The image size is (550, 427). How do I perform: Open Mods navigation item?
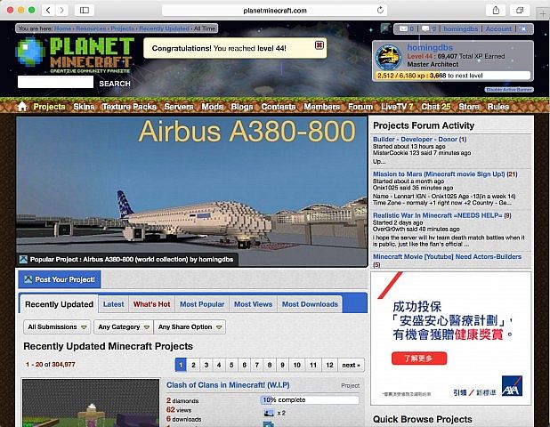[x=212, y=107]
